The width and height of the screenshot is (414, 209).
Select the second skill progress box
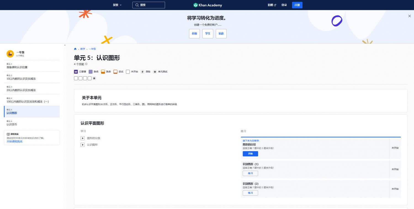click(80, 78)
